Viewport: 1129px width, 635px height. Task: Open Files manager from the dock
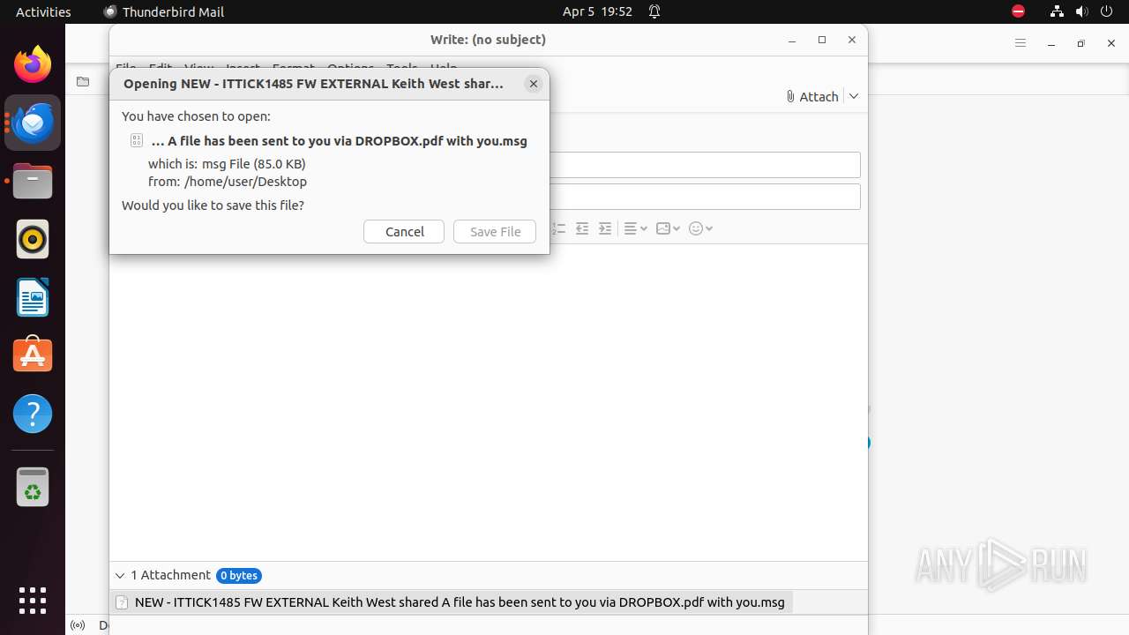click(x=33, y=181)
